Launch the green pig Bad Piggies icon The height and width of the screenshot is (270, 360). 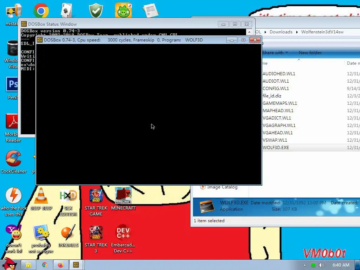(123, 11)
